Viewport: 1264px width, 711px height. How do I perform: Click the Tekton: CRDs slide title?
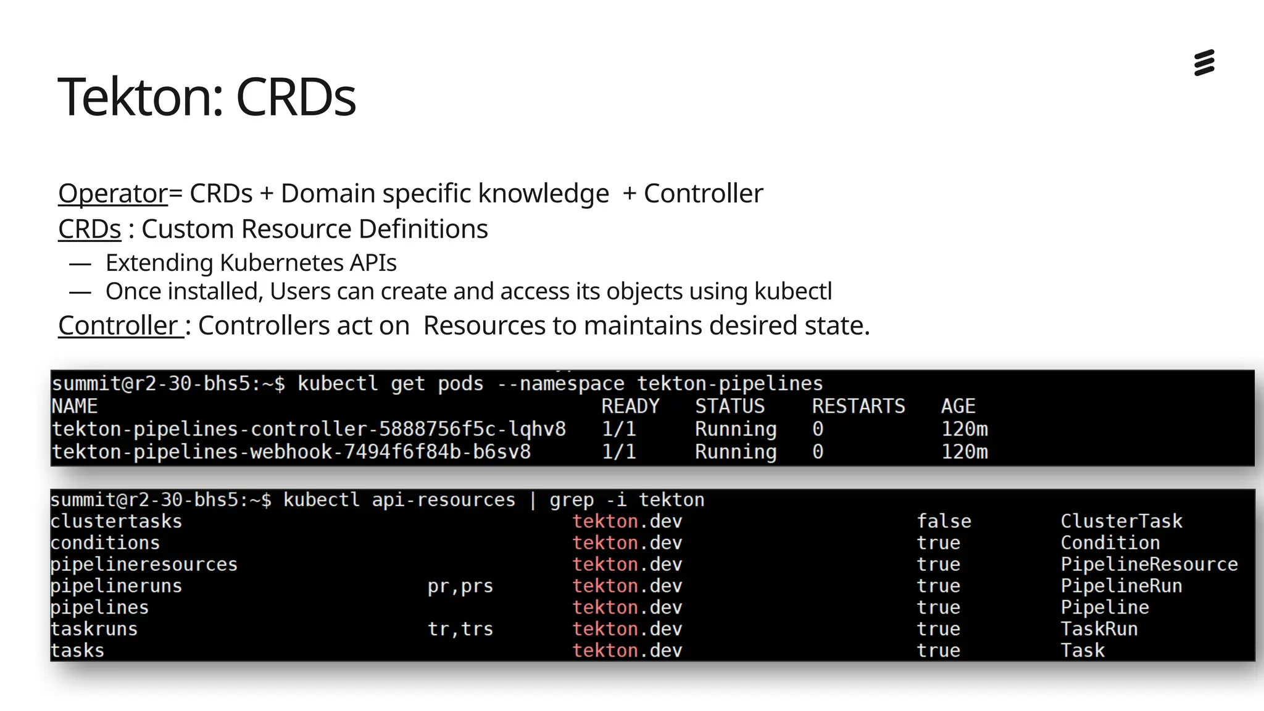(207, 97)
